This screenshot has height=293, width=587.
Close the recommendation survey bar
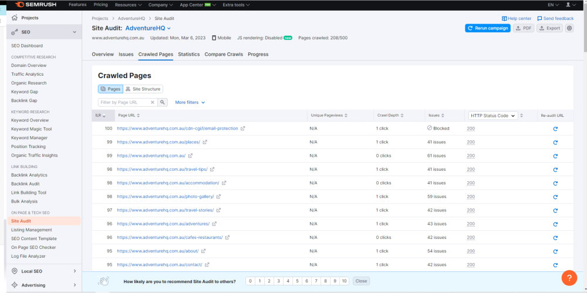point(361,281)
